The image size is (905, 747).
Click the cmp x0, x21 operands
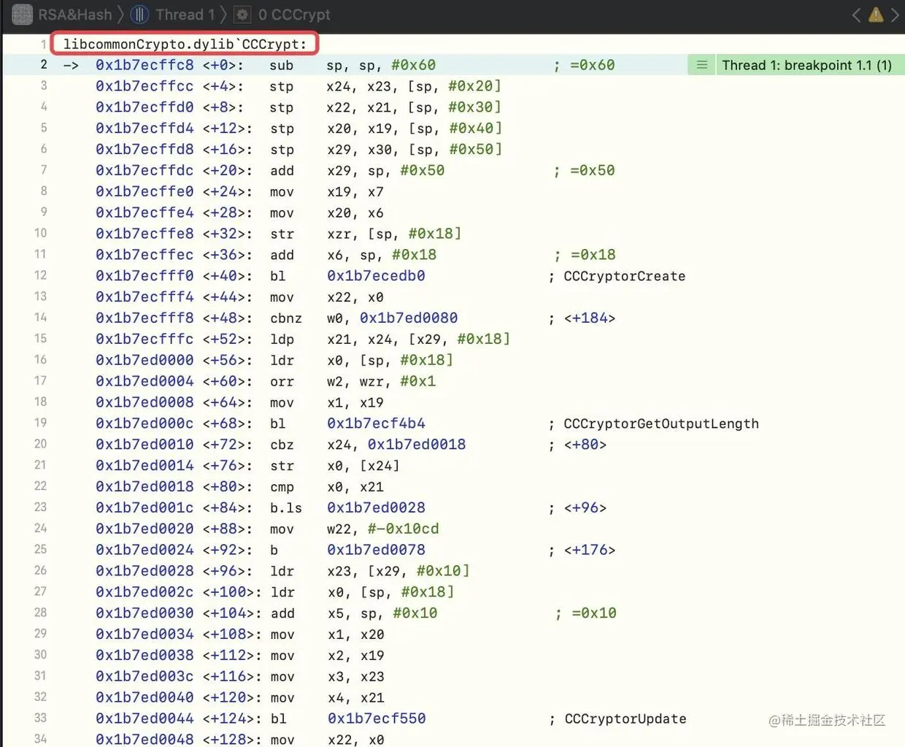pyautogui.click(x=355, y=487)
